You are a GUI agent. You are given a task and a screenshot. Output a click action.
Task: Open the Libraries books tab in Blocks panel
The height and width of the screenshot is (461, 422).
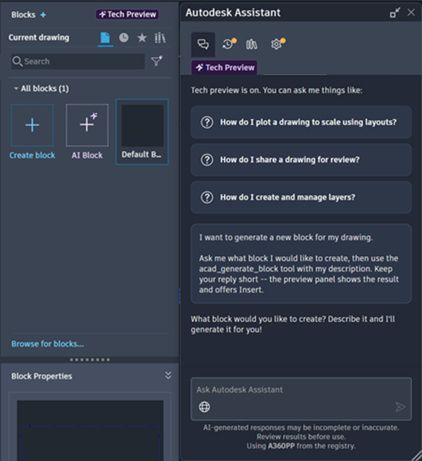point(160,38)
